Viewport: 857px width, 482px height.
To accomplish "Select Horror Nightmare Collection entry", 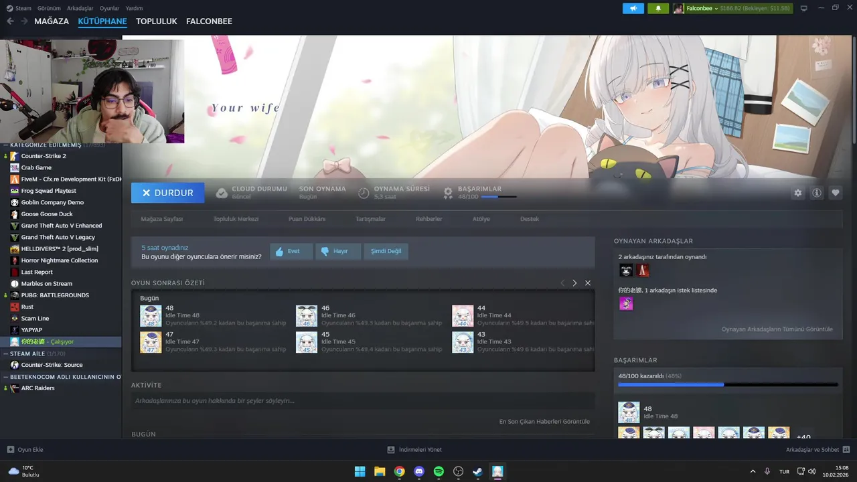I will 61,260.
